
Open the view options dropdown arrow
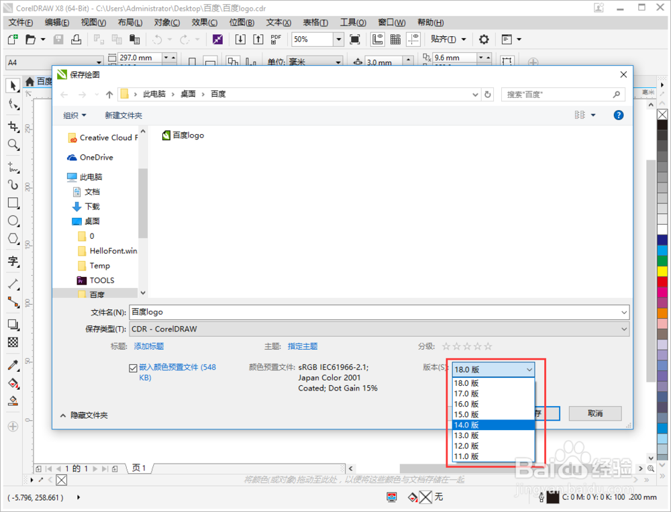[x=593, y=115]
